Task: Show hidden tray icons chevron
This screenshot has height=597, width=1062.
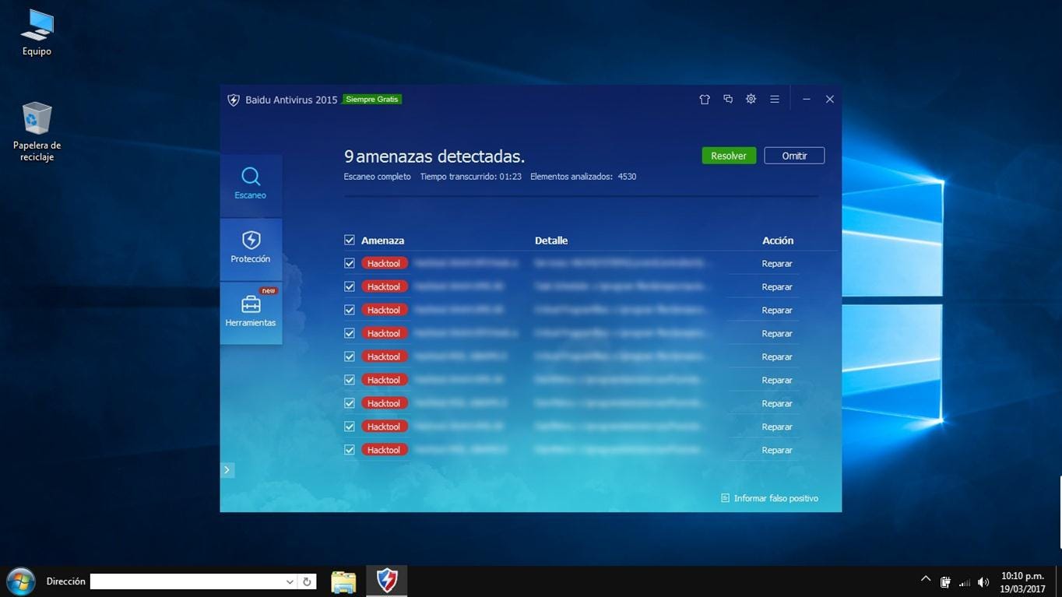Action: [x=926, y=579]
